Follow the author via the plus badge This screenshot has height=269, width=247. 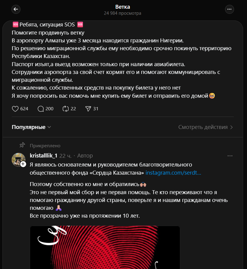point(23,164)
